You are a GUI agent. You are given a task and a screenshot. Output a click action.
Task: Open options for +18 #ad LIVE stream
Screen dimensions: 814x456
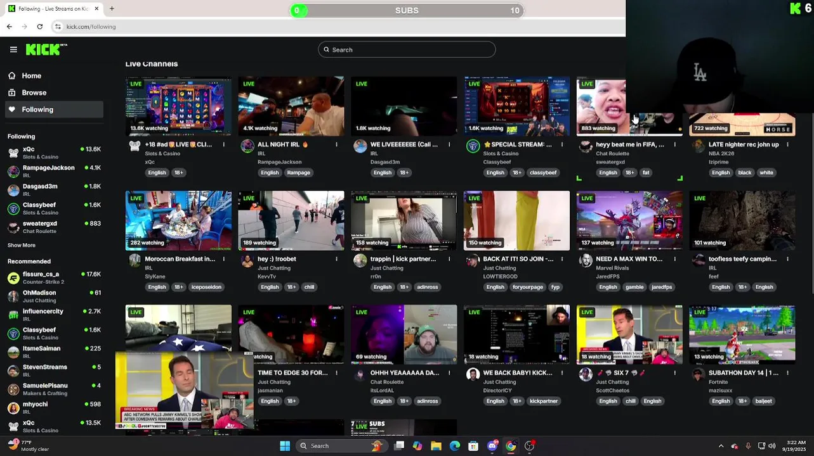click(x=224, y=144)
